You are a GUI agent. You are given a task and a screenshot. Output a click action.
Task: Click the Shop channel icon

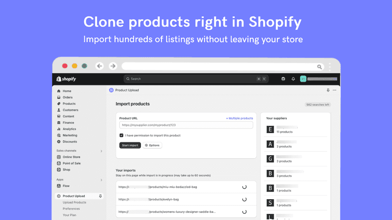click(59, 169)
